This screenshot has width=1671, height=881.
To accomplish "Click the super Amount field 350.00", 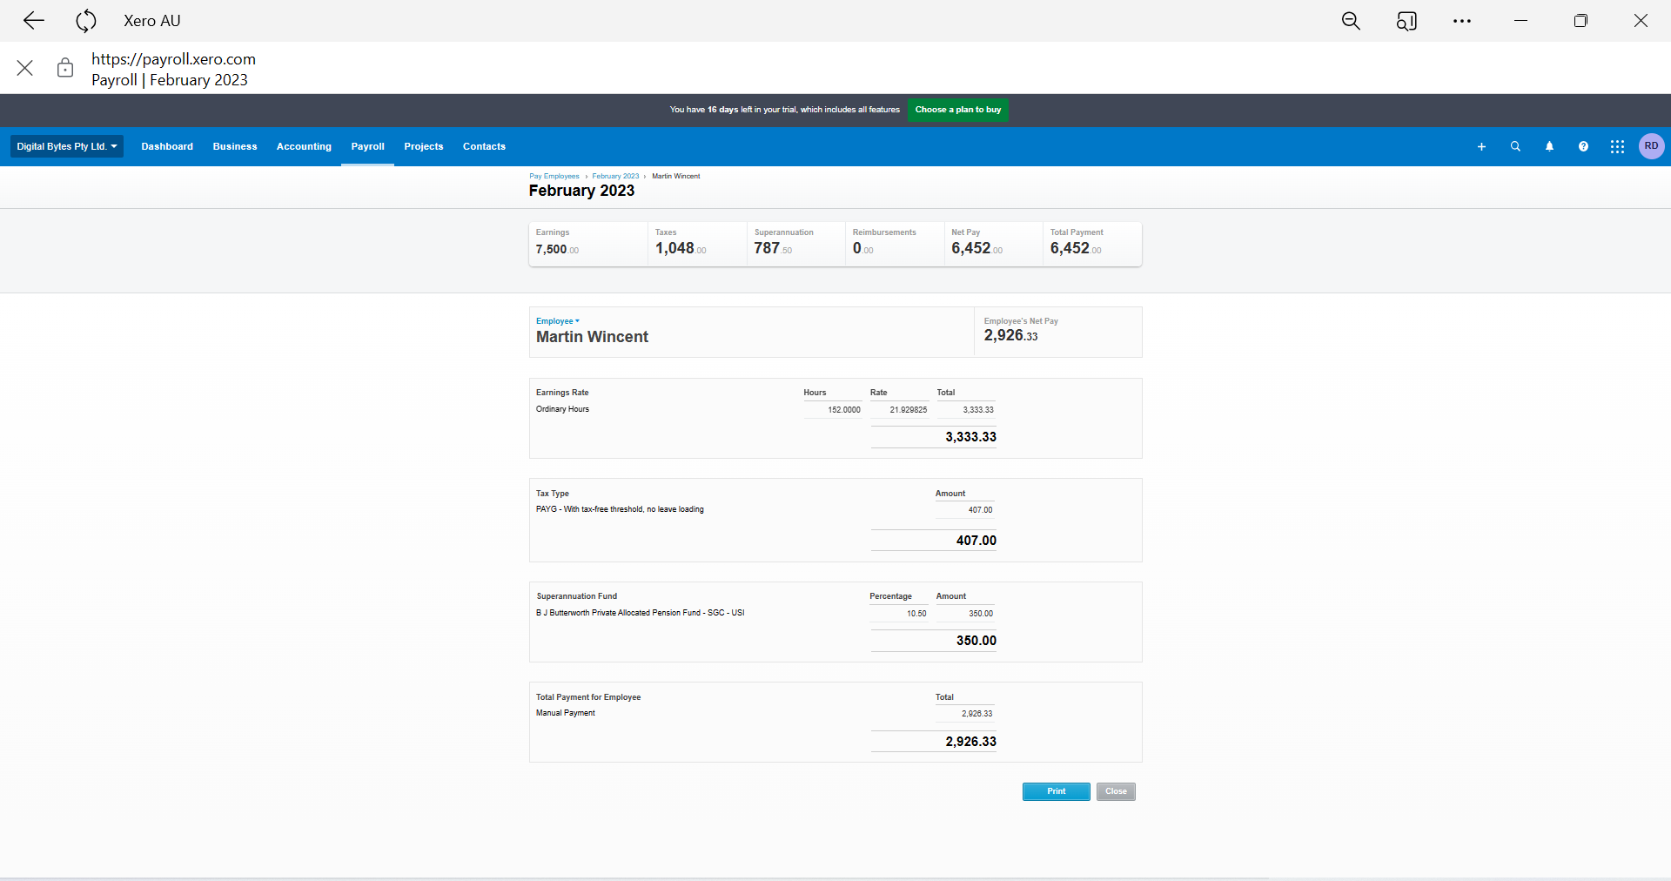I will tap(965, 614).
